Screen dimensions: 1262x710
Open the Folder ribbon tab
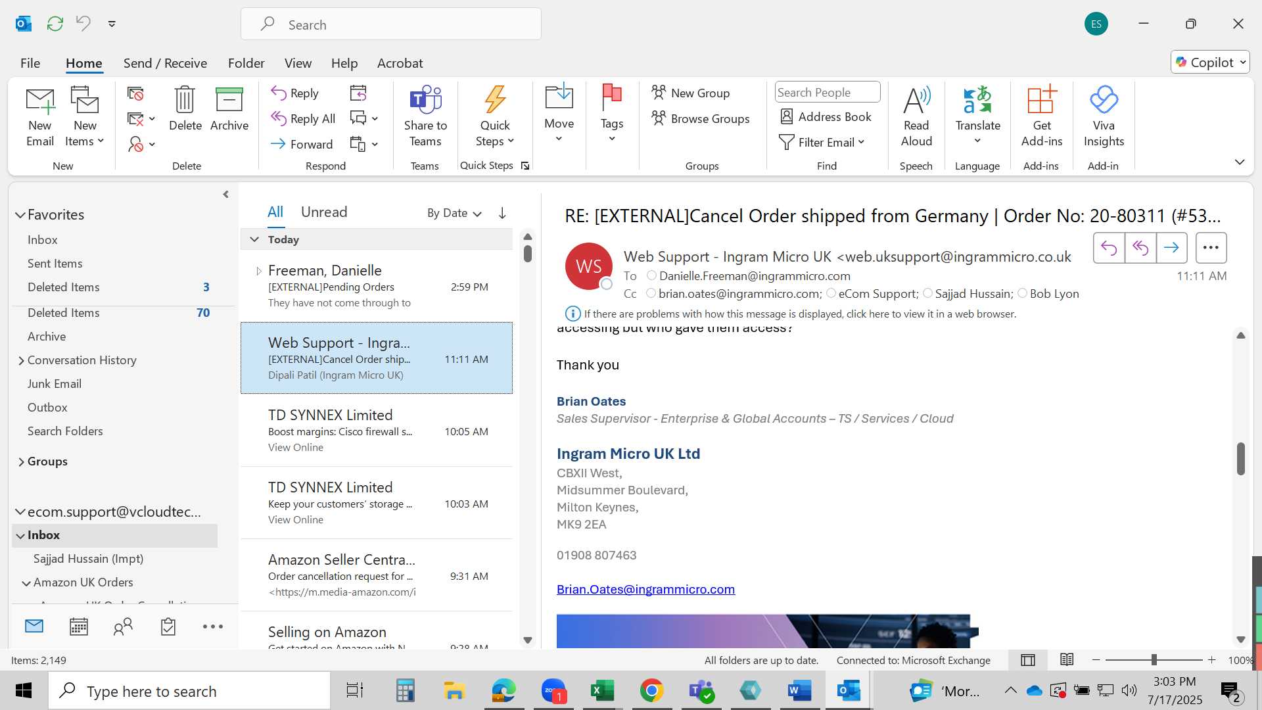pos(246,63)
